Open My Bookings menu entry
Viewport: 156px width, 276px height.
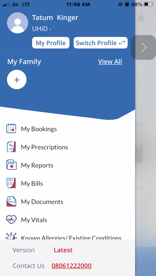pos(39,129)
